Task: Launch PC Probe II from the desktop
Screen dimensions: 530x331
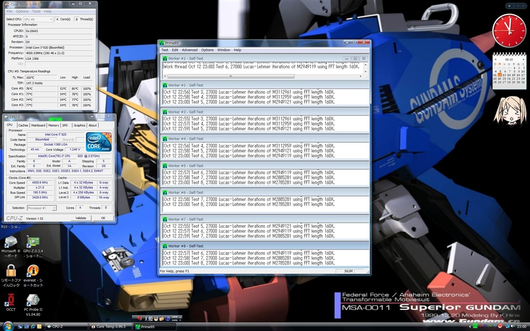Action: click(x=33, y=305)
